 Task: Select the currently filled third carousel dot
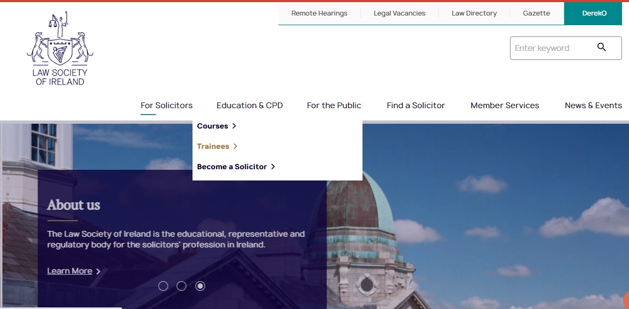200,286
